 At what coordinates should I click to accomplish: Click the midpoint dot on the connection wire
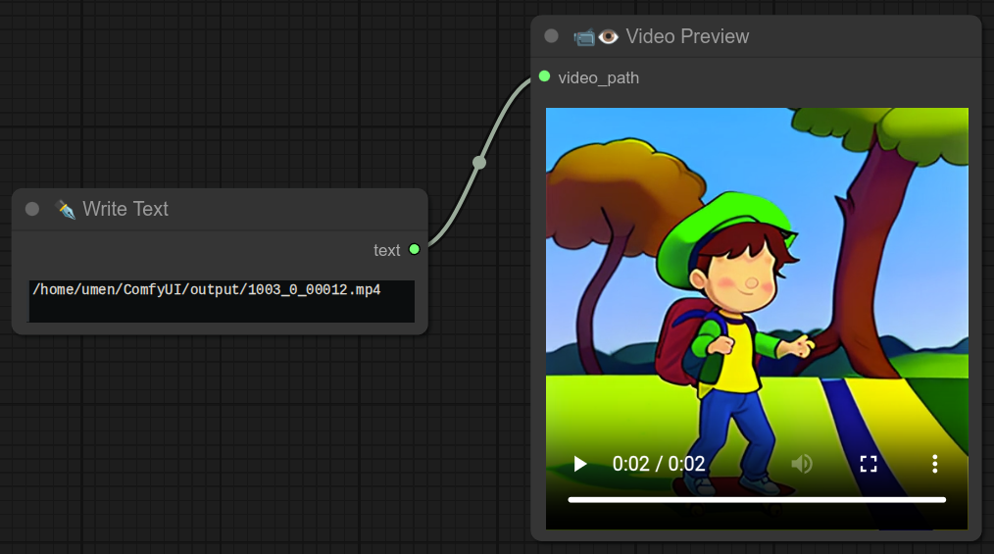(x=478, y=163)
